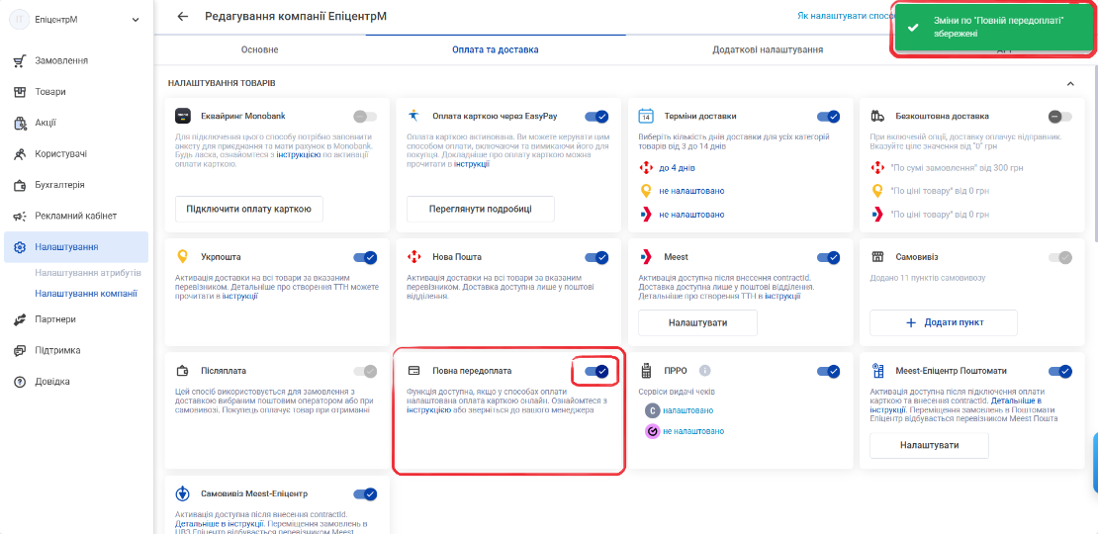Click 'налаштовано' ПРРО service link
This screenshot has width=1098, height=534.
[688, 410]
